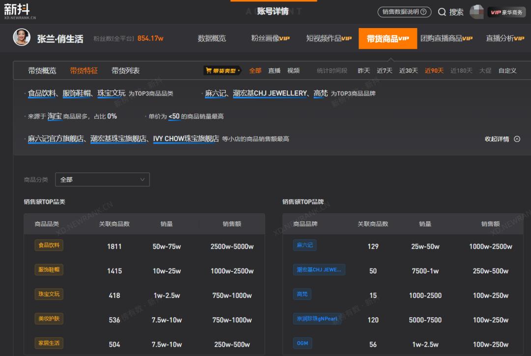Click 张兰·俏生活 account name
Viewport: 531px width, 356px height.
click(x=60, y=39)
